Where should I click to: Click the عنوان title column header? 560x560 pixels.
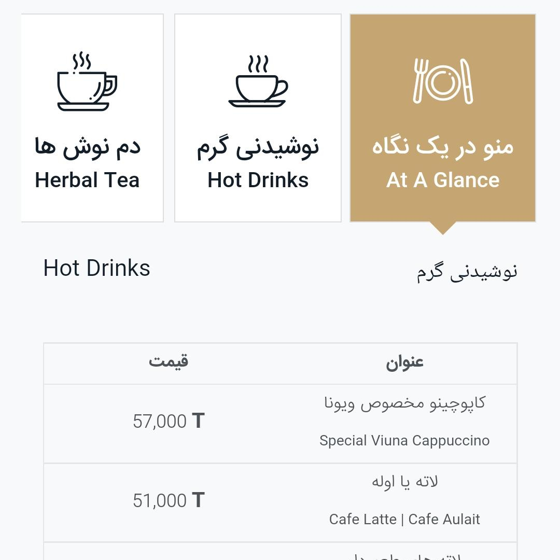[x=404, y=362]
